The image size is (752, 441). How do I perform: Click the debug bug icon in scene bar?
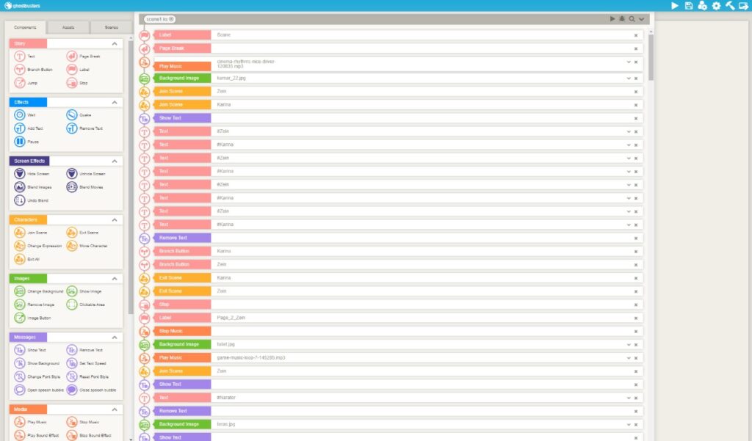[622, 18]
